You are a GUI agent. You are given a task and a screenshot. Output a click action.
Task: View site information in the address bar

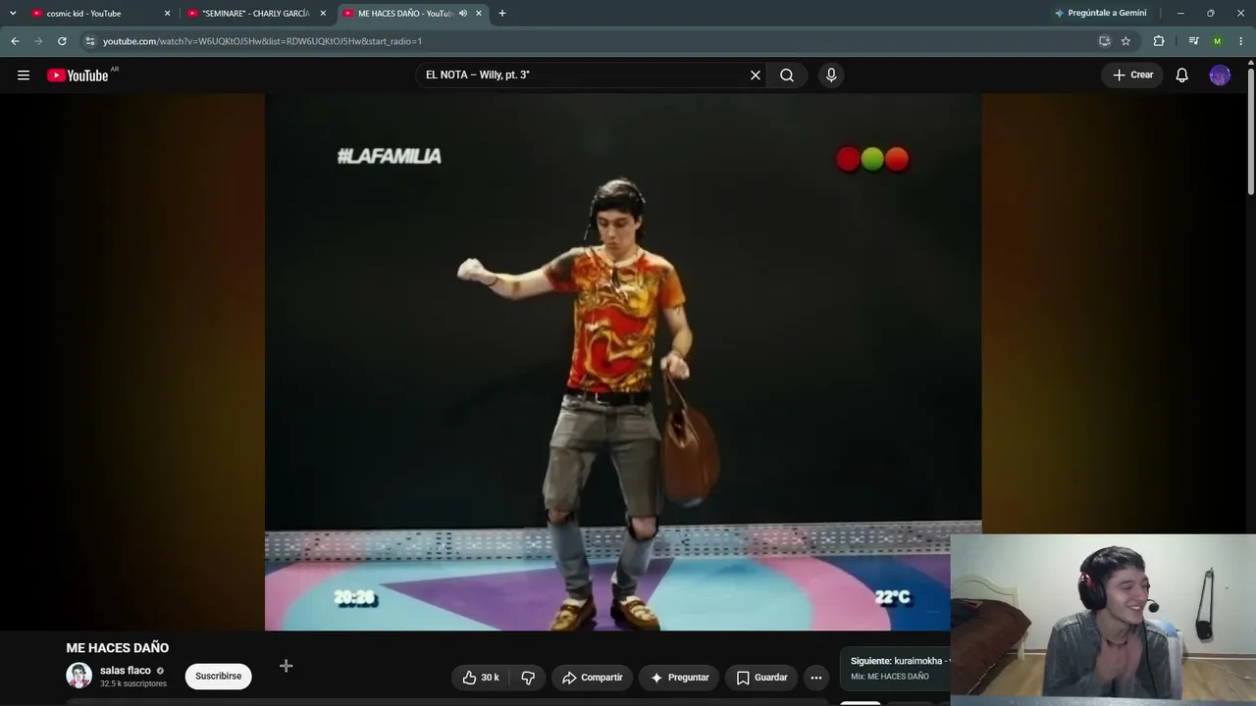click(89, 41)
